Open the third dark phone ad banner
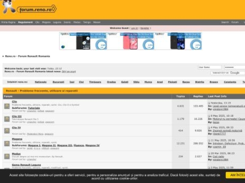The width and height of the screenshot is (245, 183). click(178, 41)
